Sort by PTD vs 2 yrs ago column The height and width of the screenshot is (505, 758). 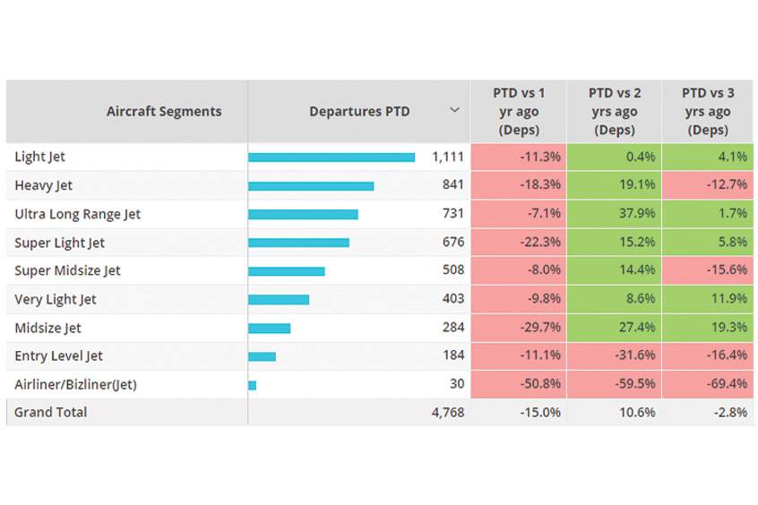(x=613, y=112)
